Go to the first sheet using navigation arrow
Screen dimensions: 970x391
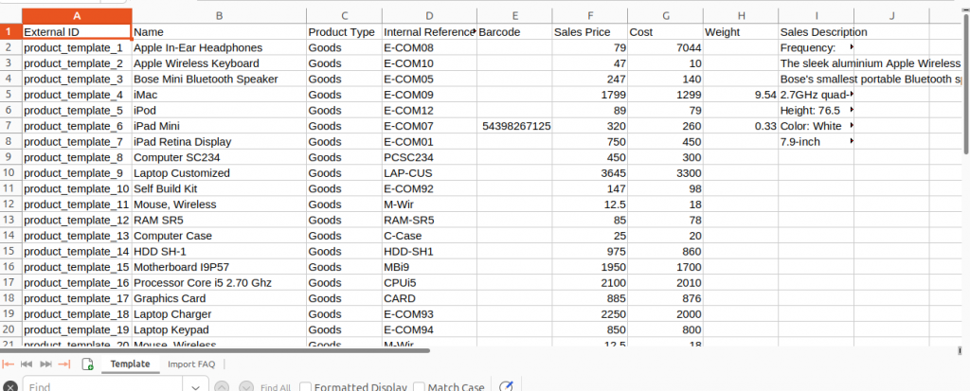8,364
